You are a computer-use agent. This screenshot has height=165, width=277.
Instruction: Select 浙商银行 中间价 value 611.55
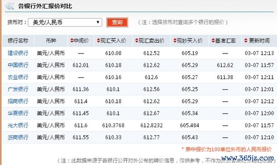(x=81, y=137)
